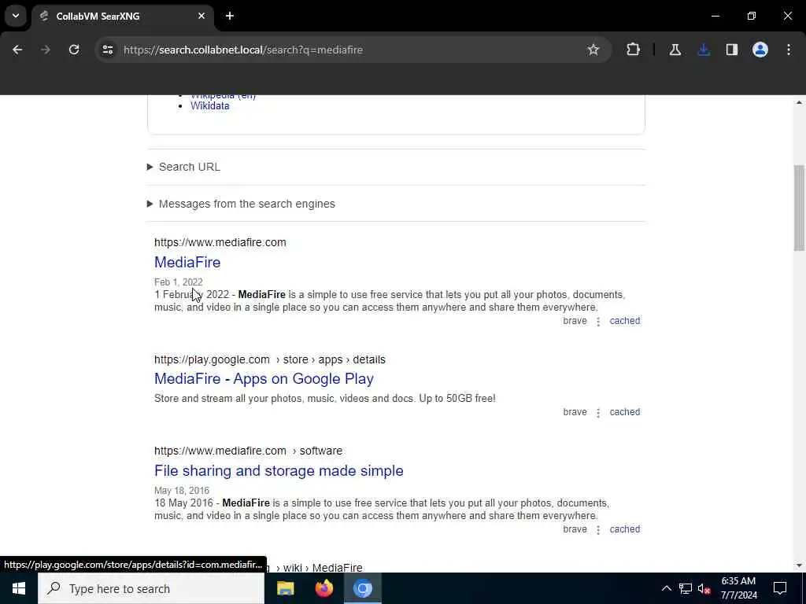Click the https://play.google.com result URL
Image resolution: width=806 pixels, height=604 pixels.
click(269, 359)
